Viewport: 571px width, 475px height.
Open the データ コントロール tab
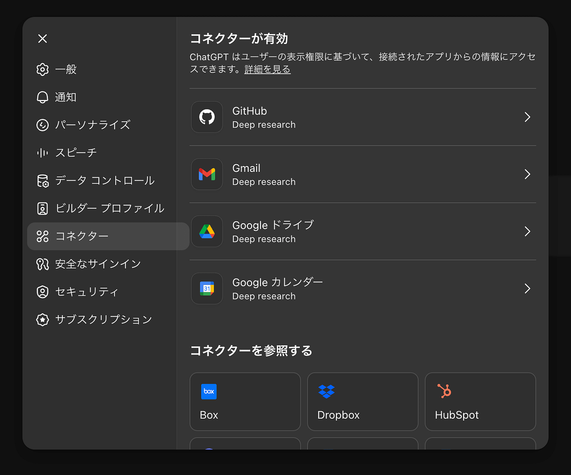click(108, 181)
